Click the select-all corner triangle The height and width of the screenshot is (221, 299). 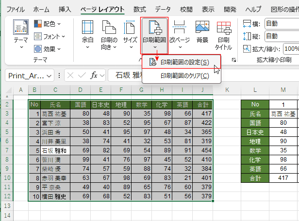coord(9,90)
